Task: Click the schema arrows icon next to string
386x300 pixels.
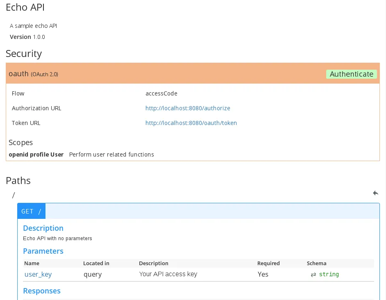Action: pyautogui.click(x=313, y=275)
